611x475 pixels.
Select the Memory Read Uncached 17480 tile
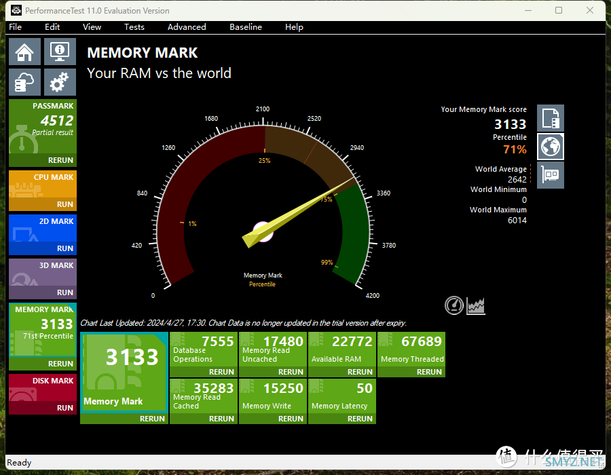(273, 349)
